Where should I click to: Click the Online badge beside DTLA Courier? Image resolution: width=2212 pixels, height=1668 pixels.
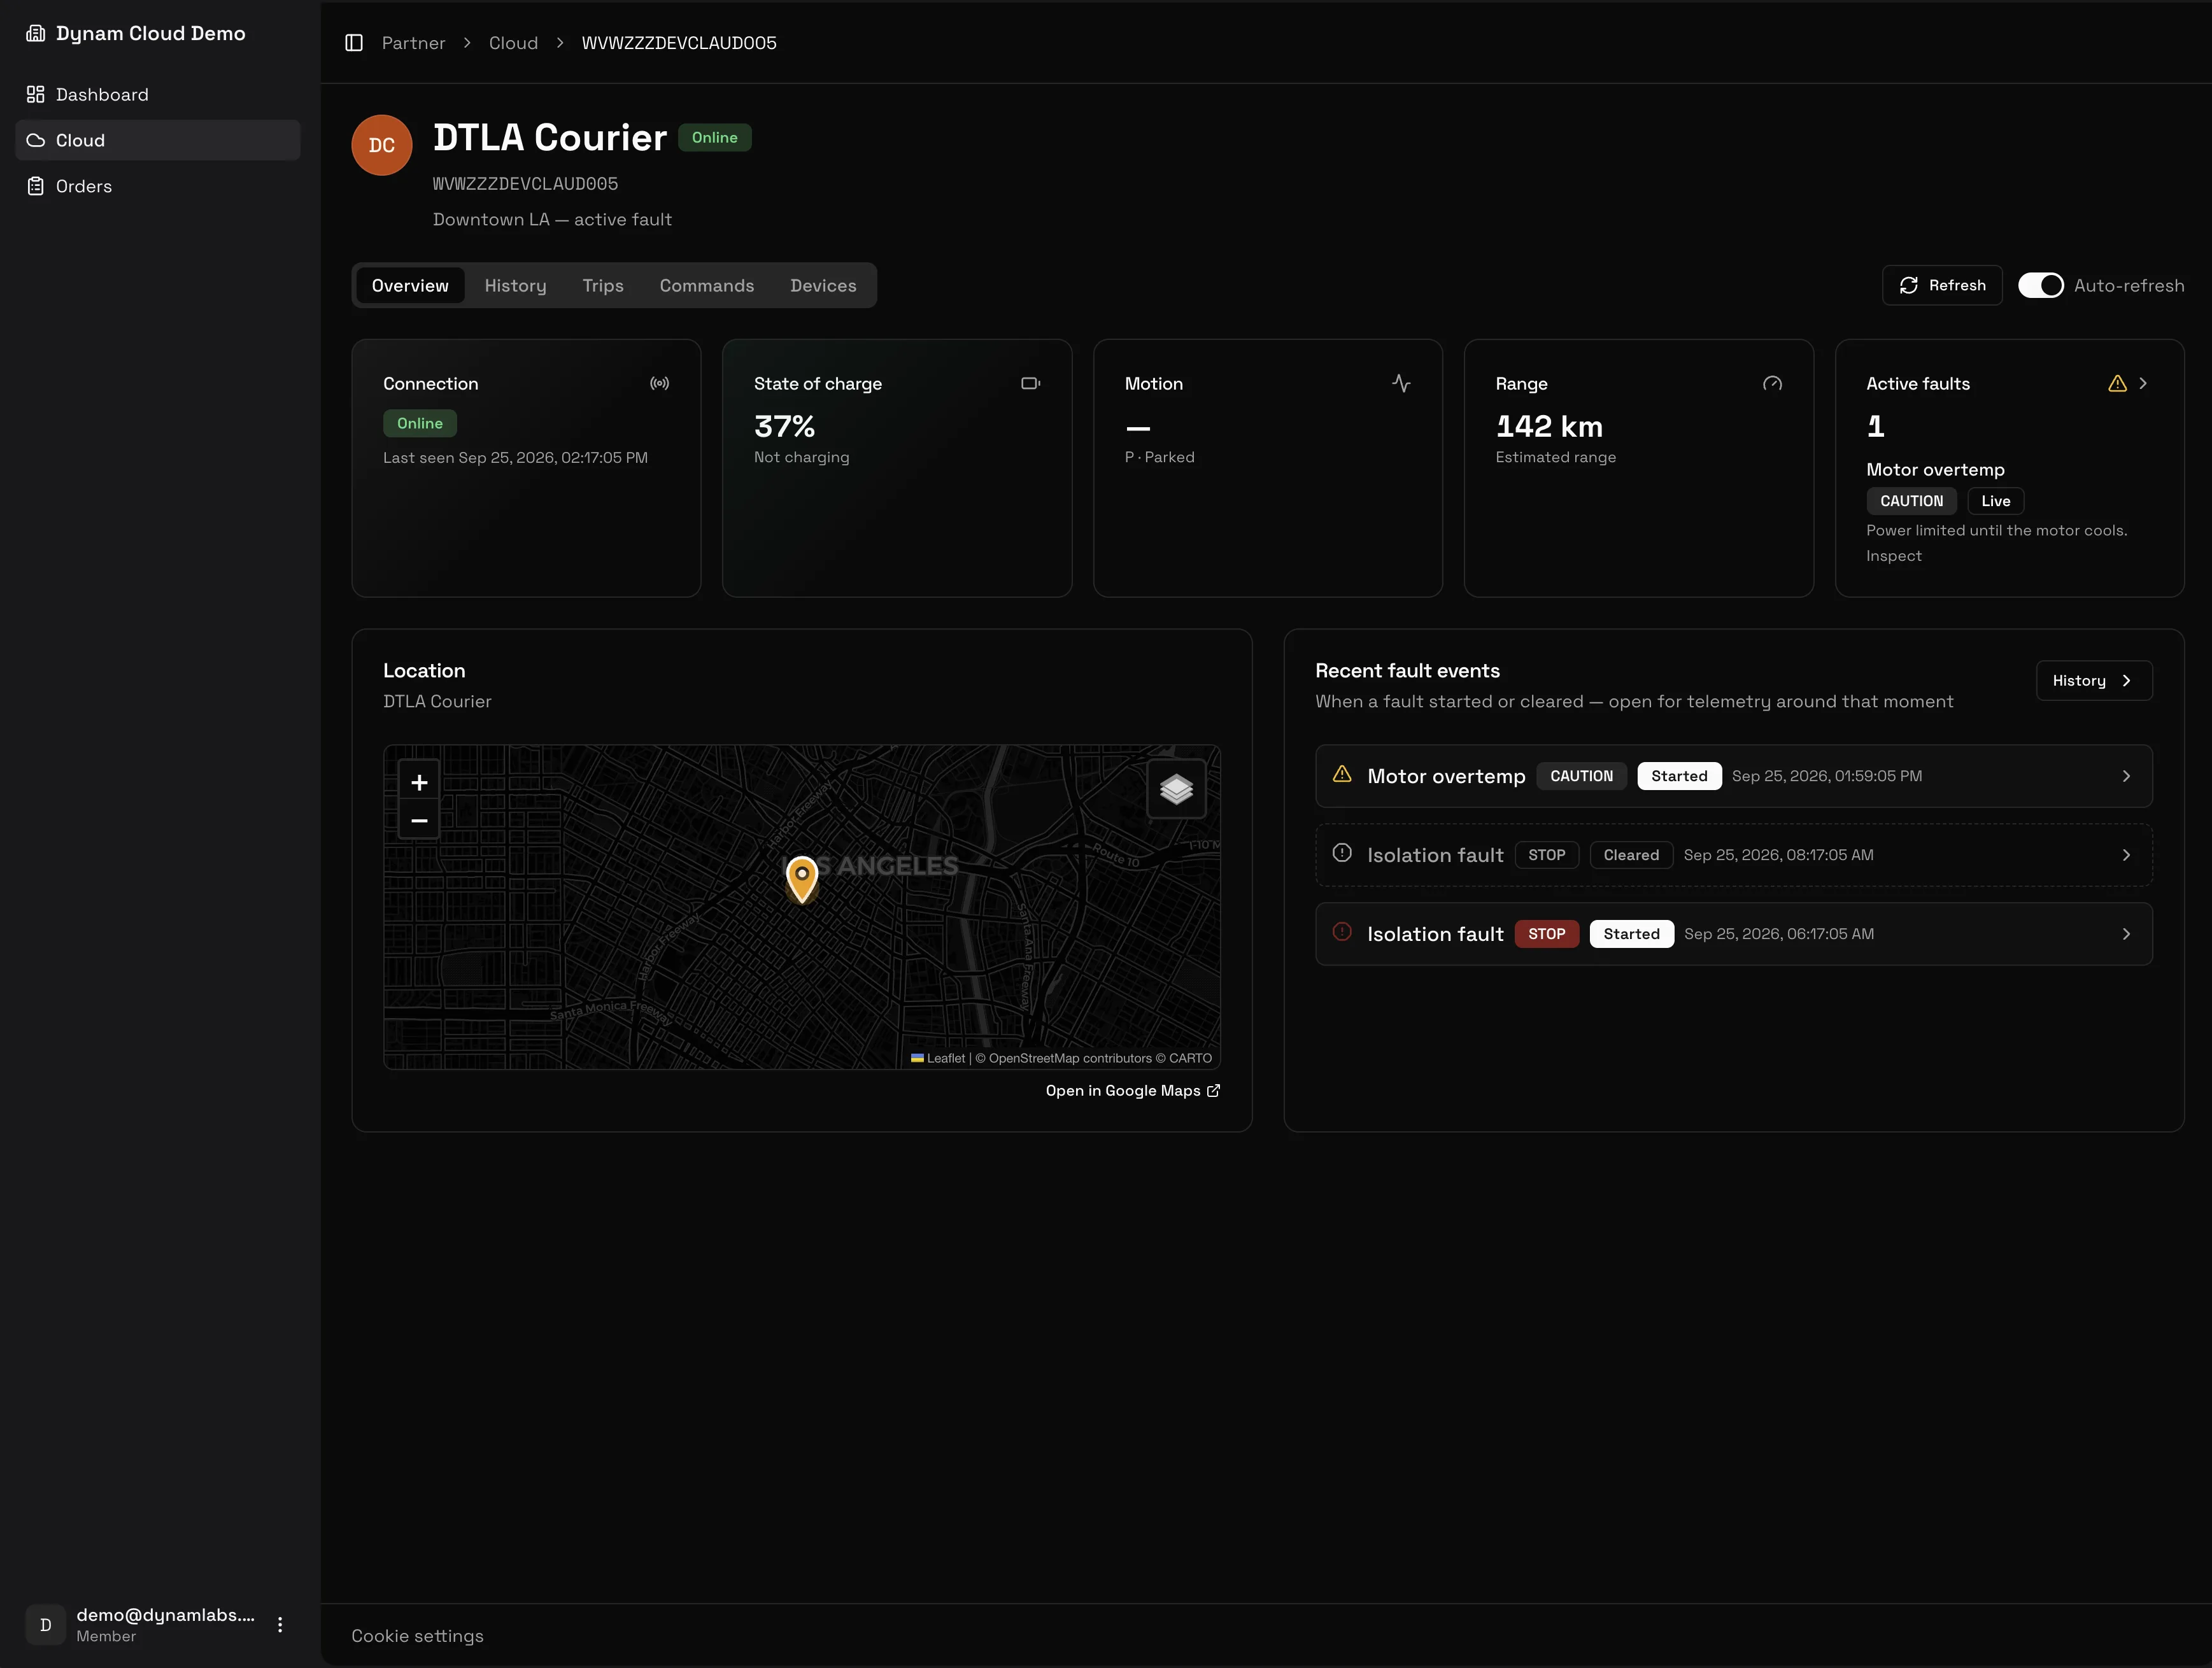pos(714,138)
